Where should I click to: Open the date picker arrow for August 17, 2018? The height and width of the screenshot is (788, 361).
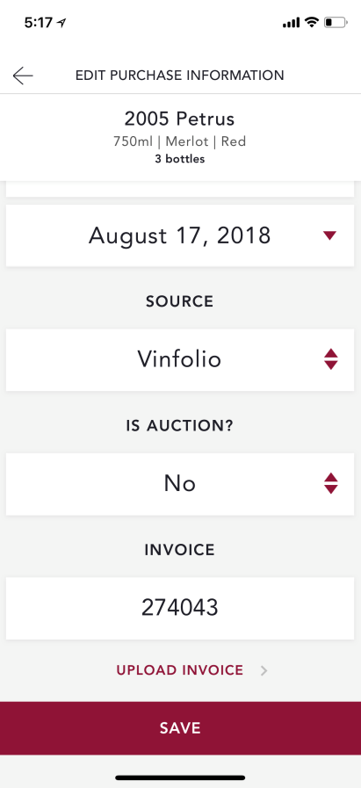330,235
